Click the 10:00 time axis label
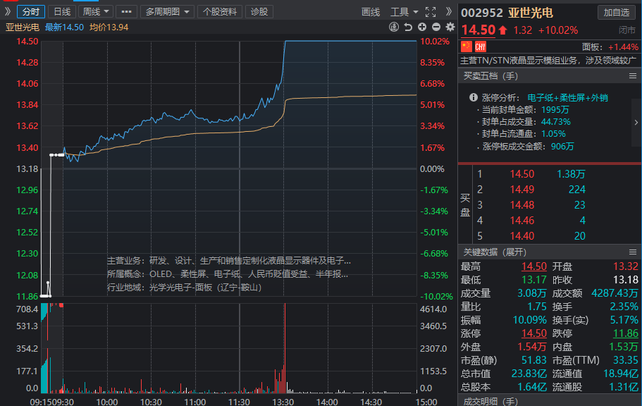Viewport: 642px width, 406px height. coord(107,402)
